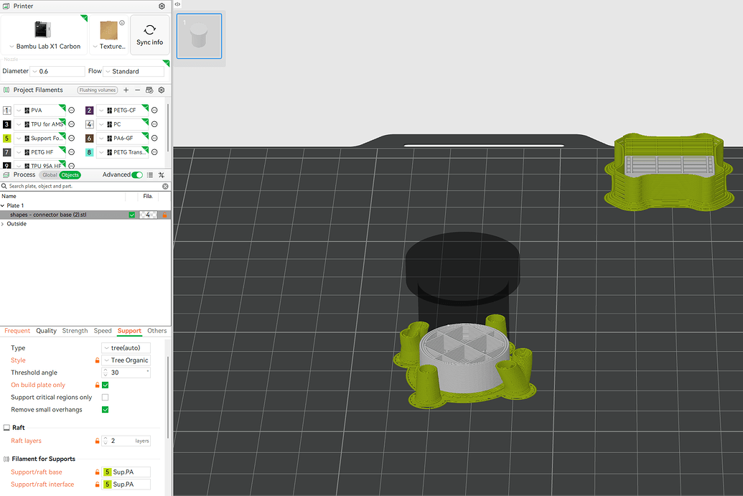Click reset lock icon beside Raft layers

coord(97,441)
